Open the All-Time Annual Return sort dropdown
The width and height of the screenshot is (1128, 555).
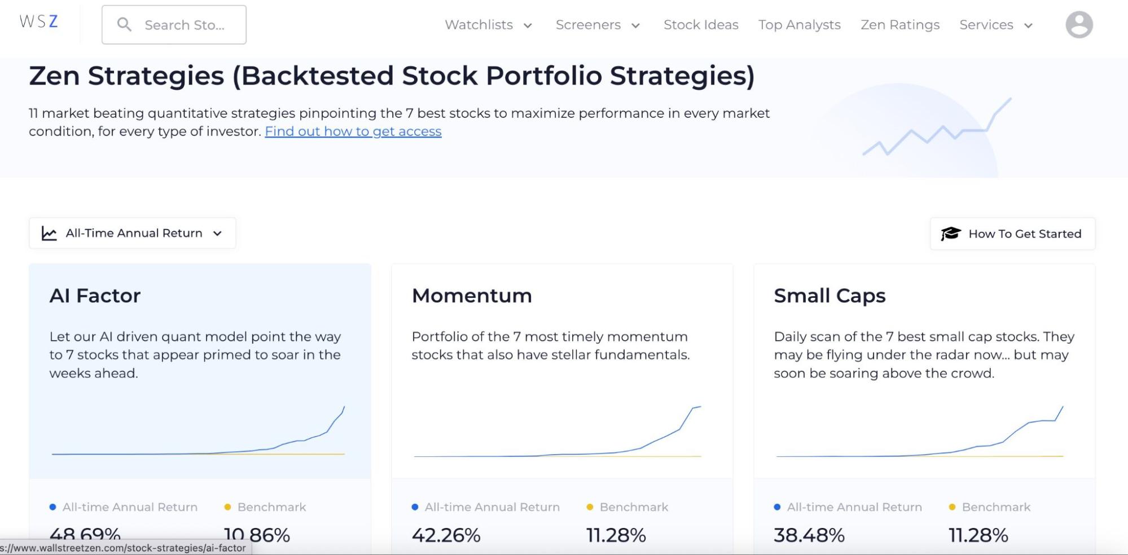click(133, 234)
